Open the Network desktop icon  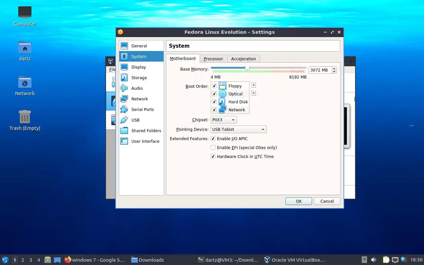25,85
